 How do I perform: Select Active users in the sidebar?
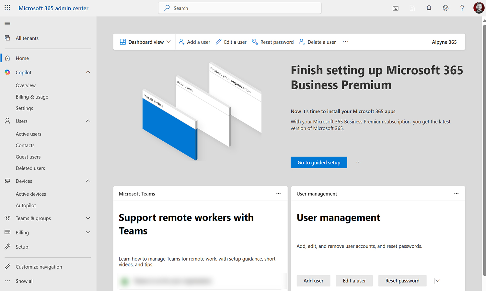pos(29,134)
